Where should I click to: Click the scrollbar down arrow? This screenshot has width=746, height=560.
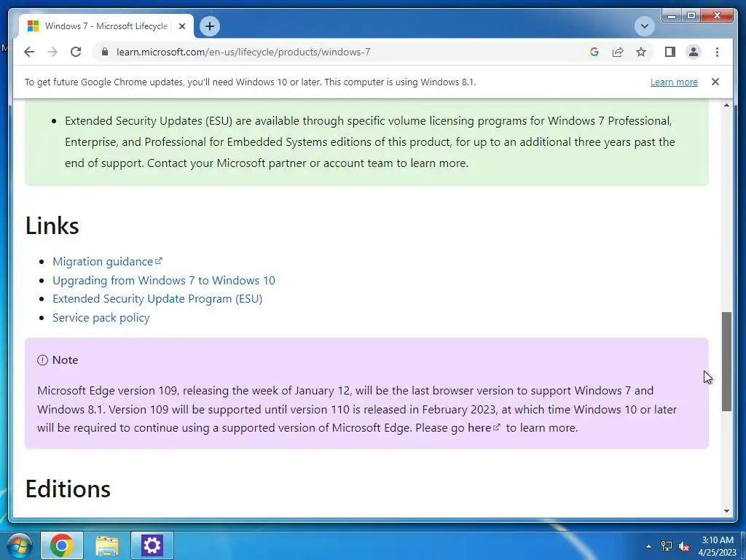pyautogui.click(x=726, y=511)
